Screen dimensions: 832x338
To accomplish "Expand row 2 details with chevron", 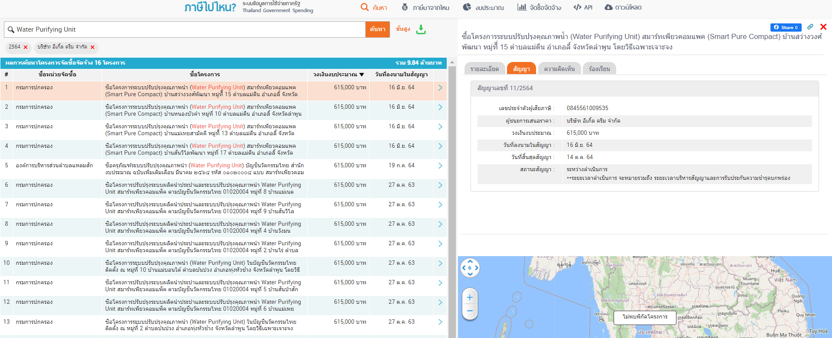I will point(440,107).
